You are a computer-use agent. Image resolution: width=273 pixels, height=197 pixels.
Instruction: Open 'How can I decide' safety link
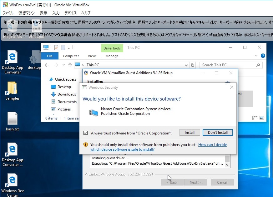(212, 145)
